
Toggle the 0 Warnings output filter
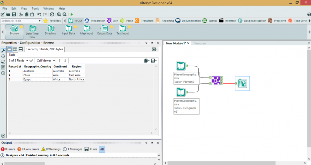(x=51, y=149)
